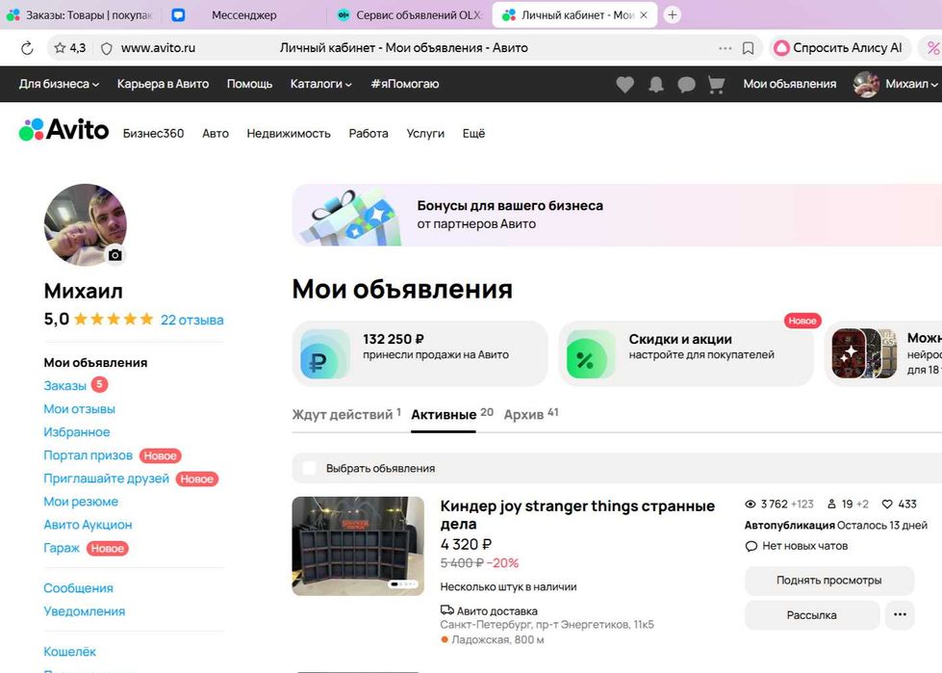Open Карьера в Авито link
This screenshot has width=942, height=673.
[163, 84]
